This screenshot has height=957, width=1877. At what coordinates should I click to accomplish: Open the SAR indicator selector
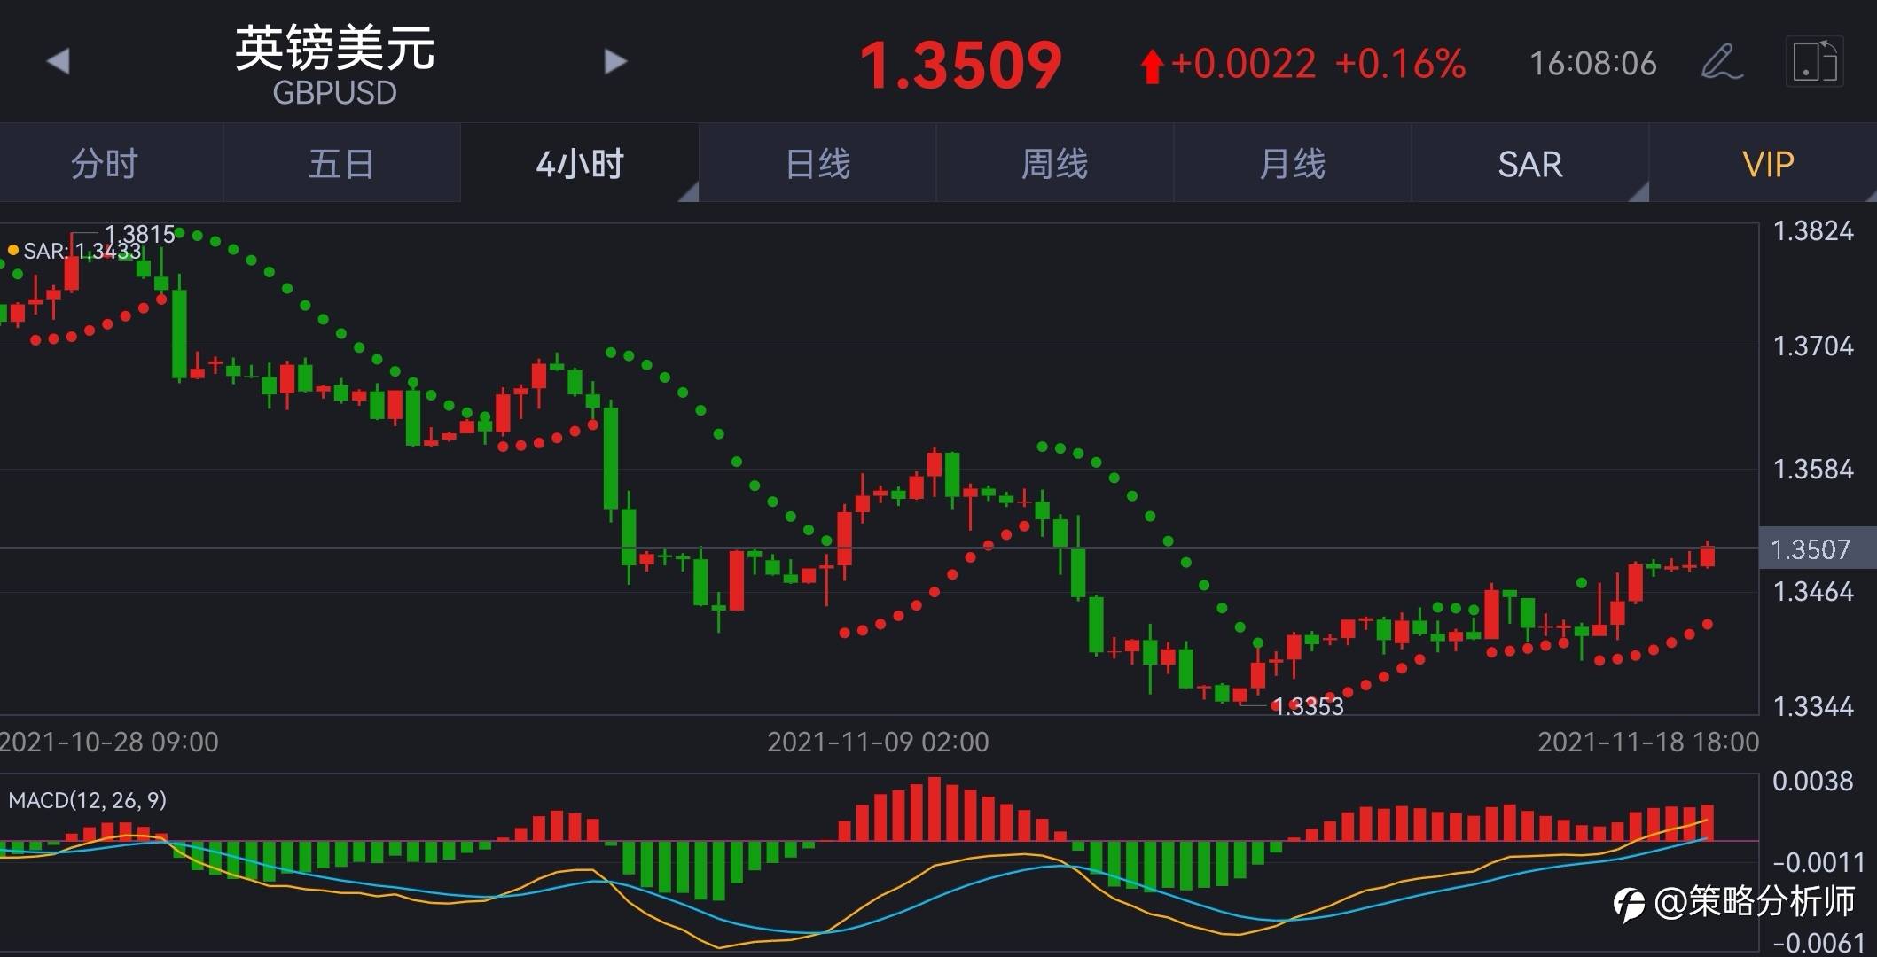pyautogui.click(x=1530, y=164)
